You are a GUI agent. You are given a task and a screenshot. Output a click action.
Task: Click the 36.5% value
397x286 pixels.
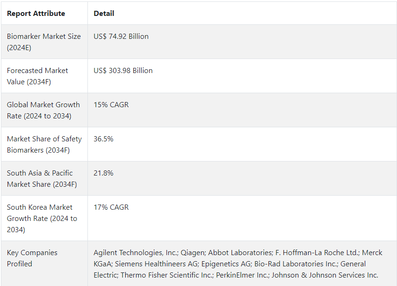(x=103, y=139)
